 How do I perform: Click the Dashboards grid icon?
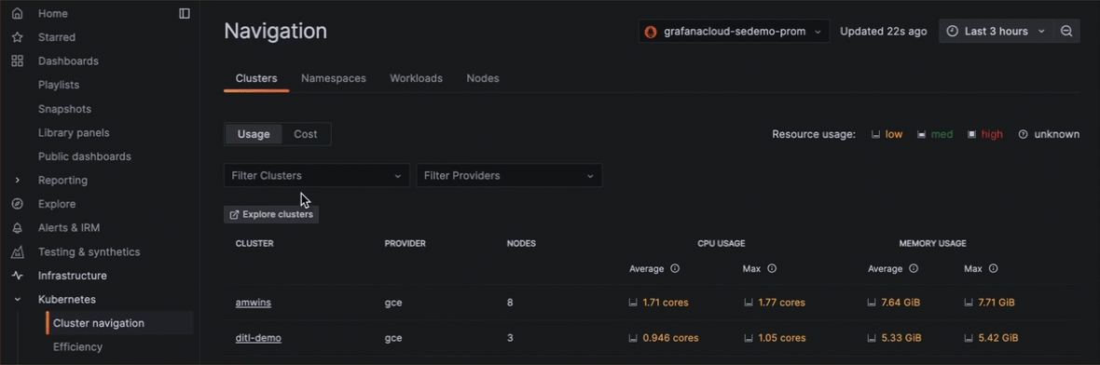coord(18,61)
